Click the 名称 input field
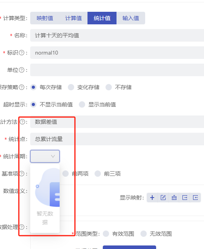 [117, 35]
